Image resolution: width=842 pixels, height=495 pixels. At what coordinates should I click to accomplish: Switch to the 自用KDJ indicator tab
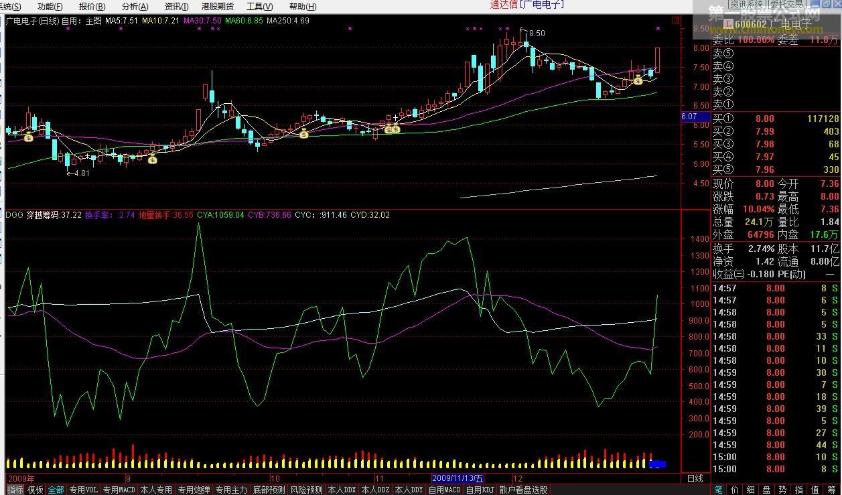pyautogui.click(x=480, y=490)
